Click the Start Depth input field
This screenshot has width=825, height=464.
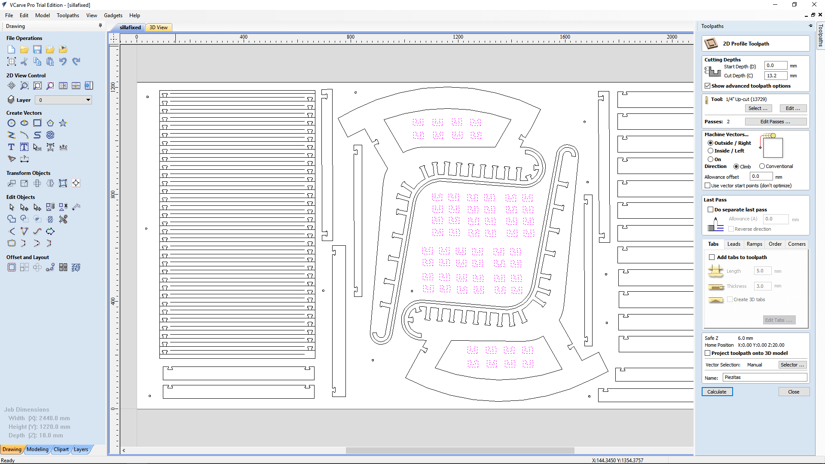776,66
